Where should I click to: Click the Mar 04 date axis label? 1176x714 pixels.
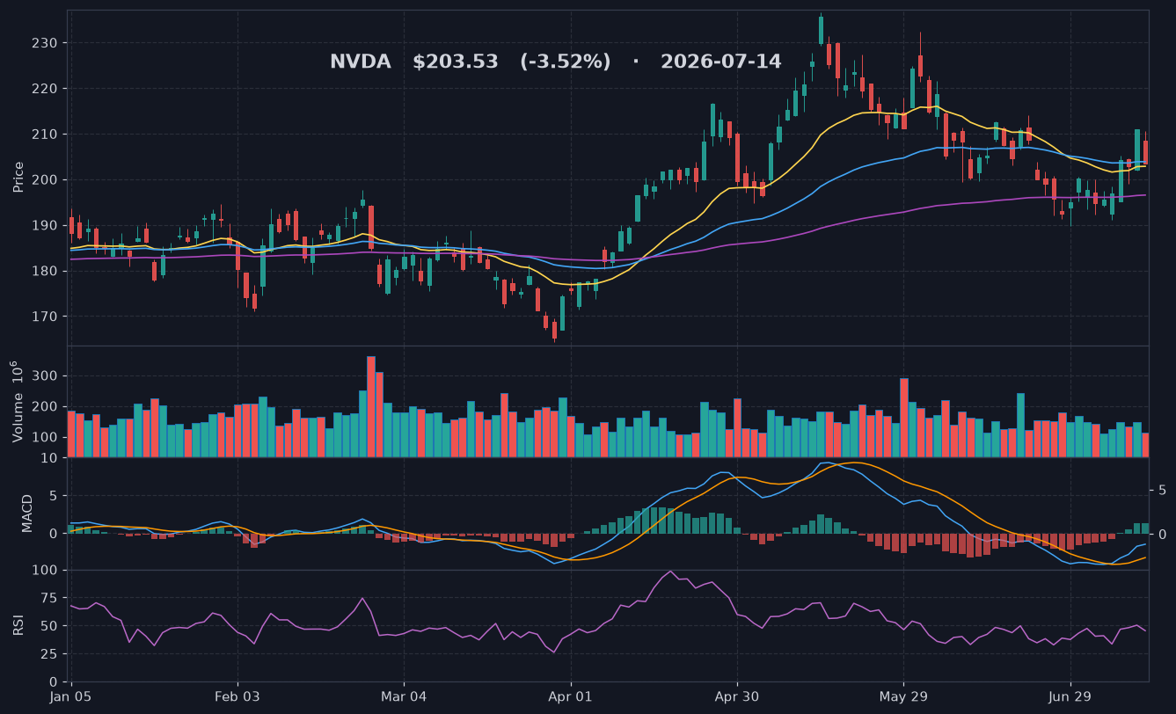point(404,696)
